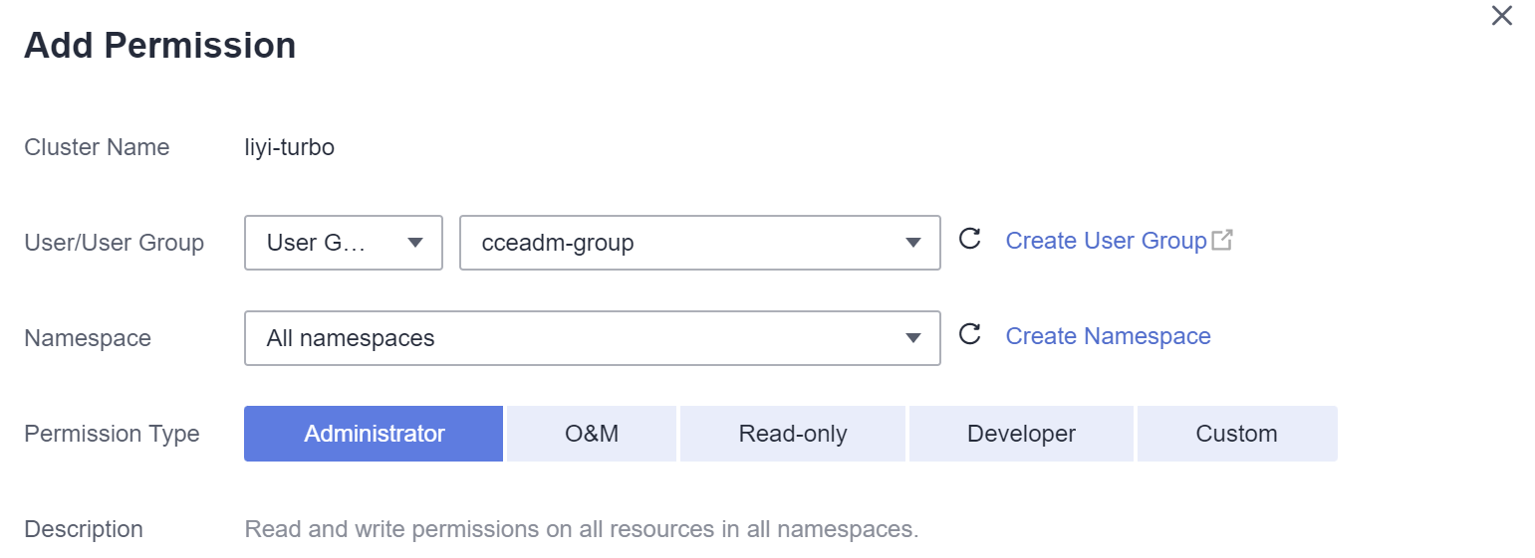This screenshot has width=1535, height=558.
Task: Select Administrator permission type
Action: [x=374, y=434]
